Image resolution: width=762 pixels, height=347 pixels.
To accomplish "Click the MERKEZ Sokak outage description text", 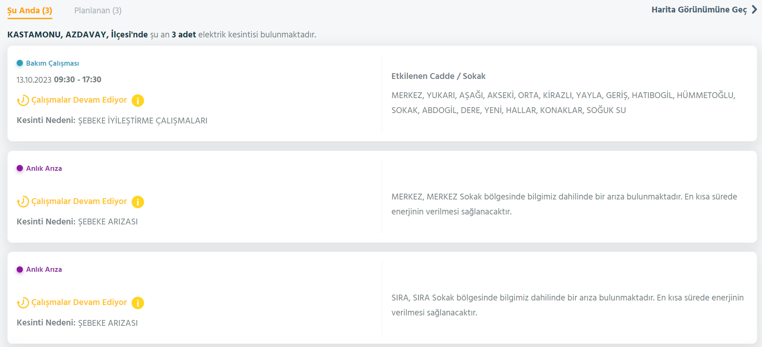I will (x=564, y=204).
